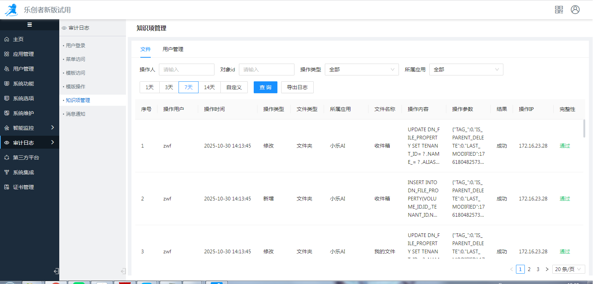
Task: Open the 20 条/页 page size dropdown
Action: tap(568, 269)
